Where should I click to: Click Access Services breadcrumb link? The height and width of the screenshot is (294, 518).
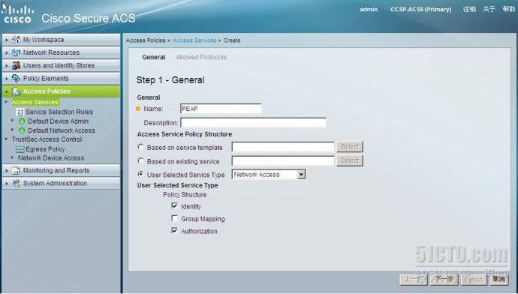pos(194,40)
